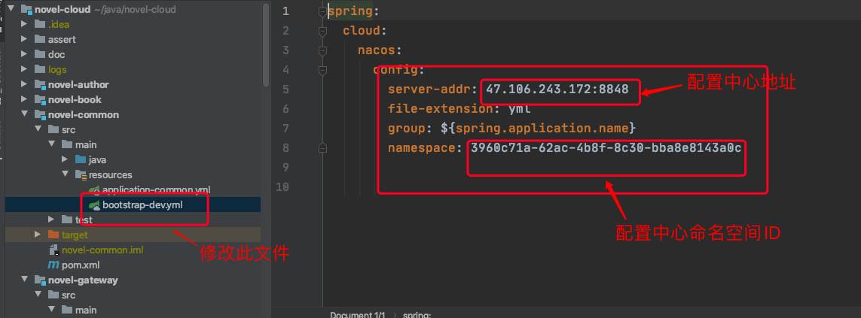Viewport: 861px width, 318px height.
Task: Click the project panel vertical scrollbar
Action: 266,44
